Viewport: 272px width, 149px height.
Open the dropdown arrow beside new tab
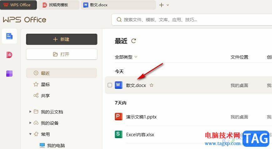point(168,5)
